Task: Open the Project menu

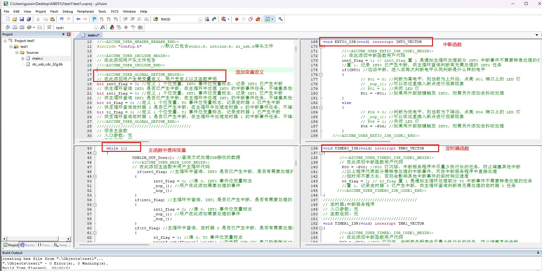Action: pos(41,11)
